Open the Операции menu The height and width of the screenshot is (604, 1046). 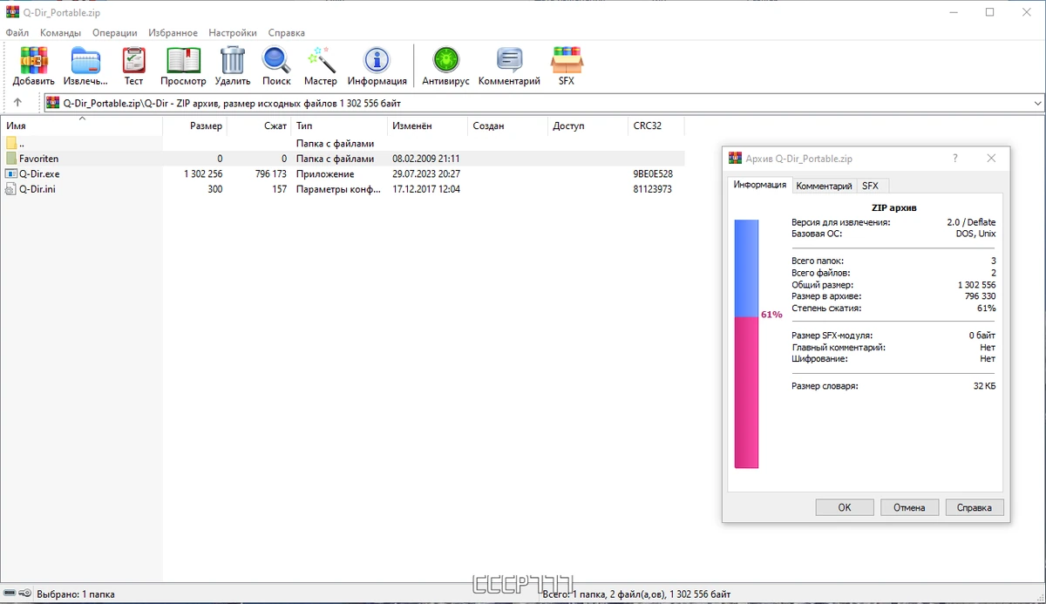[x=114, y=33]
